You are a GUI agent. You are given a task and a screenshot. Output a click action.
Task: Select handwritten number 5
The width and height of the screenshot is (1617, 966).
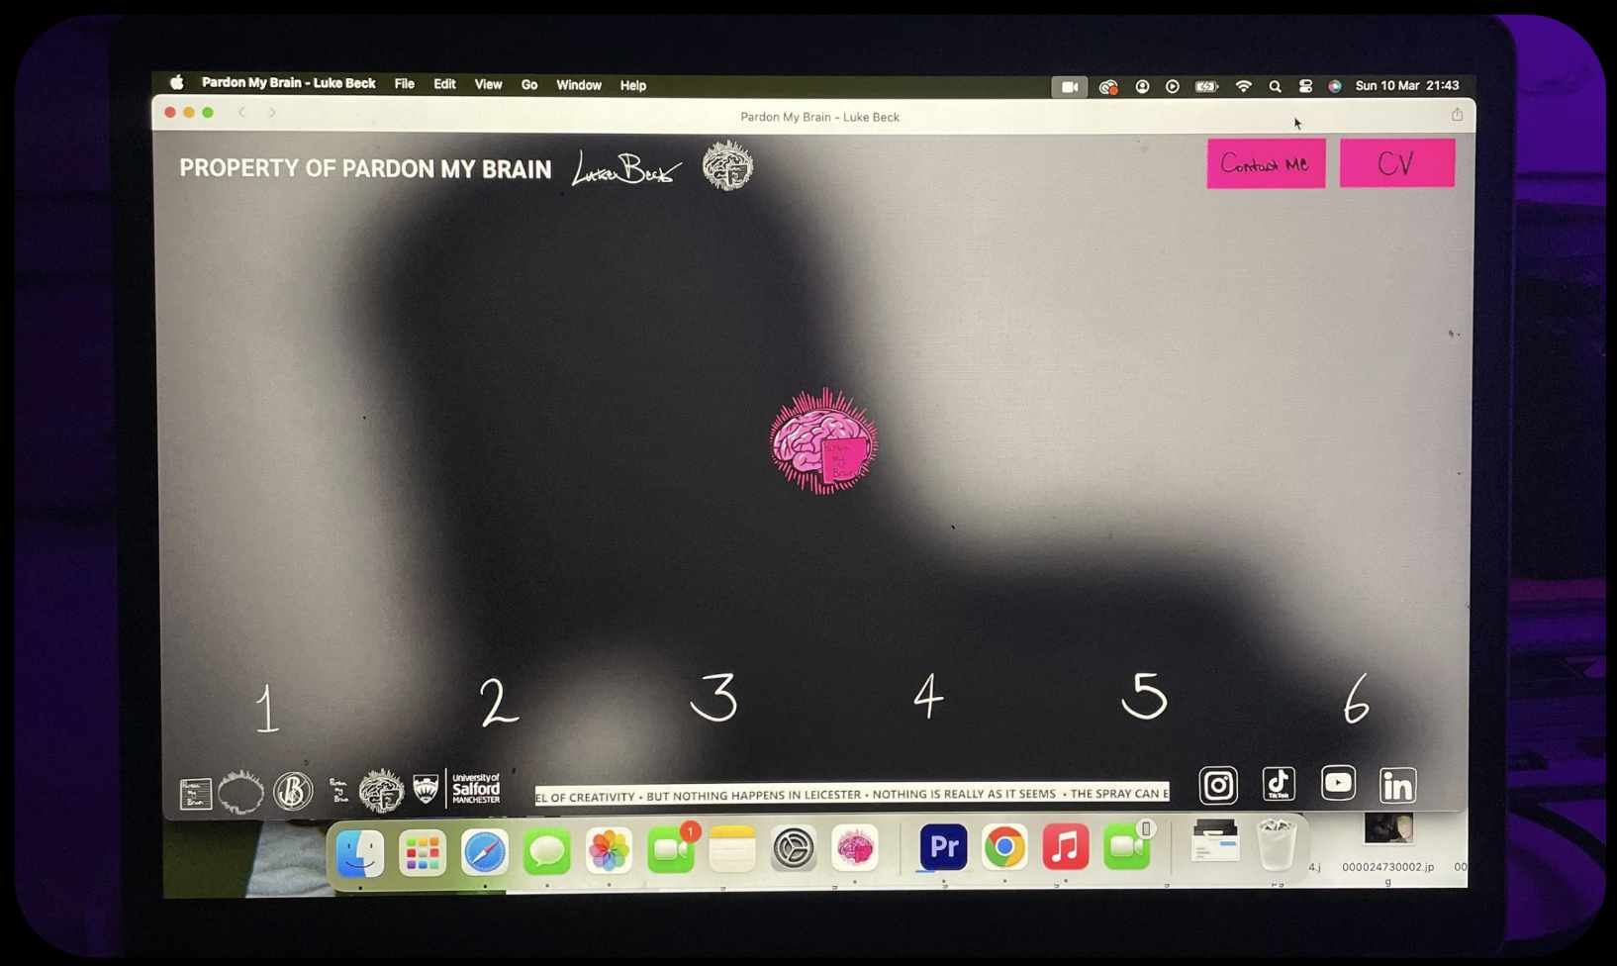tap(1144, 696)
